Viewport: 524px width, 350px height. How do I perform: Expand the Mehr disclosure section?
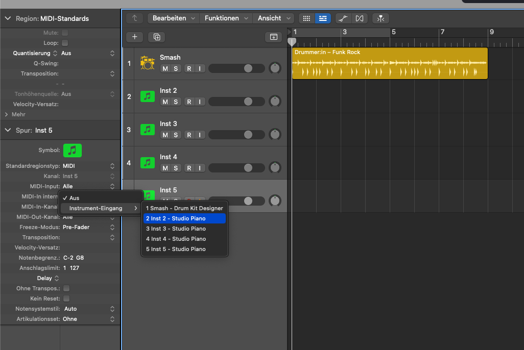(7, 115)
